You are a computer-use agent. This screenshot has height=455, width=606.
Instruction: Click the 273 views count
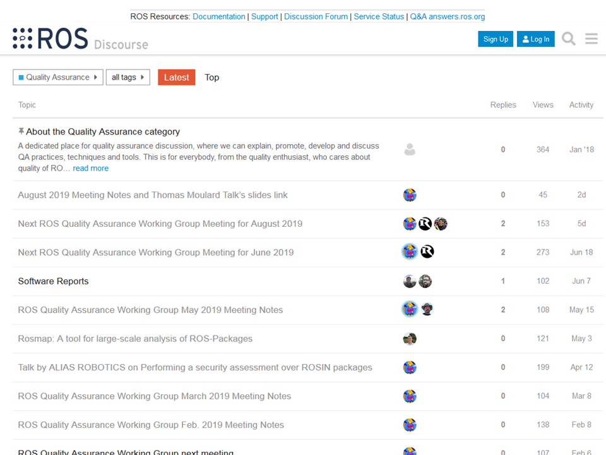543,252
